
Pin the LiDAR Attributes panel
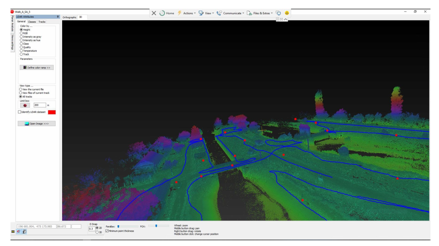(x=58, y=17)
